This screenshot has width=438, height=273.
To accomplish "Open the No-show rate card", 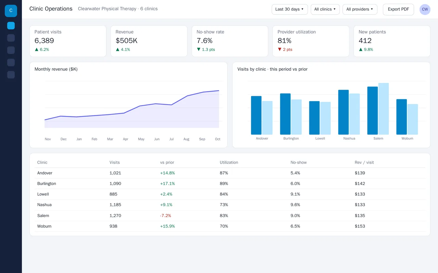I will (x=230, y=41).
